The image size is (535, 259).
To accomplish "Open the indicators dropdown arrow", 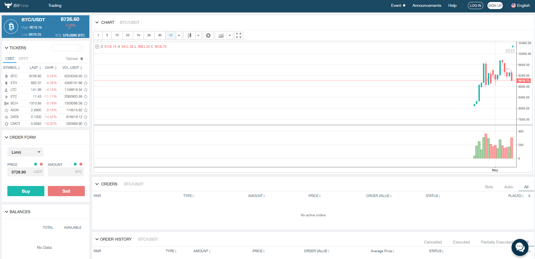I will pos(230,35).
